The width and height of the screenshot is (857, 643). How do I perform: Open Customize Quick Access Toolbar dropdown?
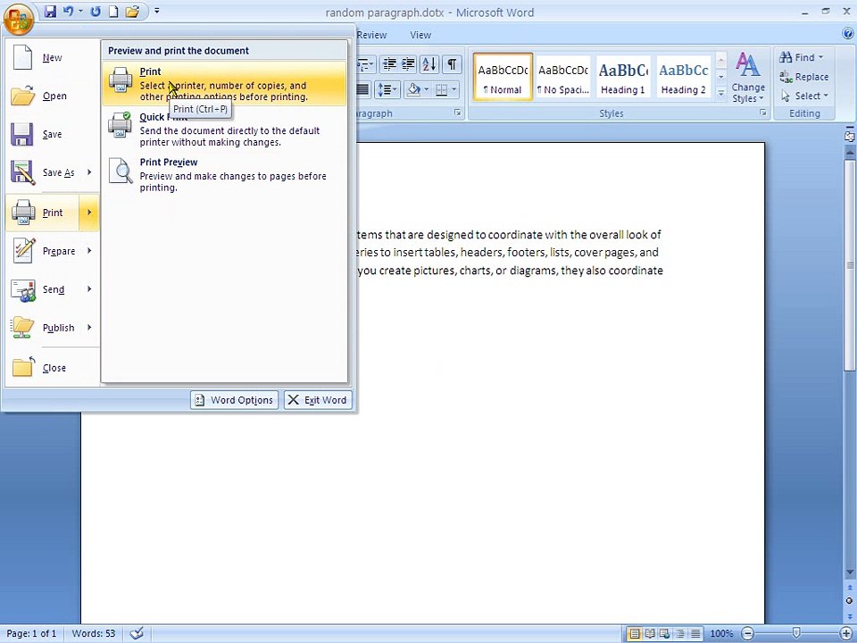[x=157, y=11]
